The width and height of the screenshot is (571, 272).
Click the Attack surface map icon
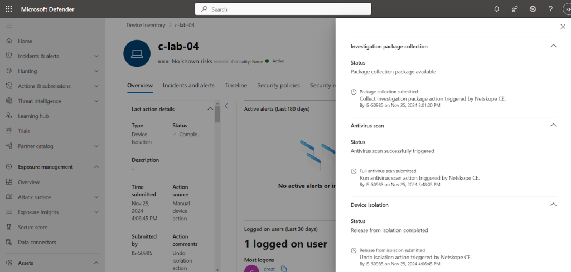point(9,197)
